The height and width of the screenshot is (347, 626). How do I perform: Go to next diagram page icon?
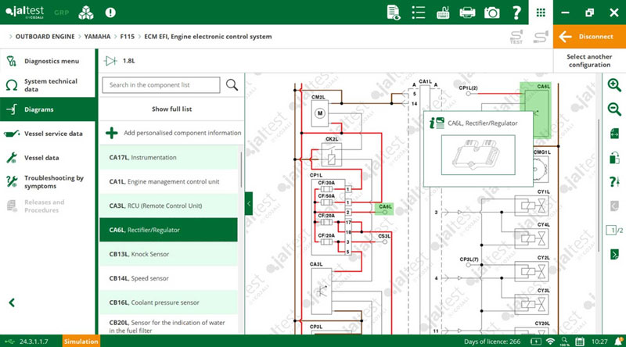[x=614, y=254]
